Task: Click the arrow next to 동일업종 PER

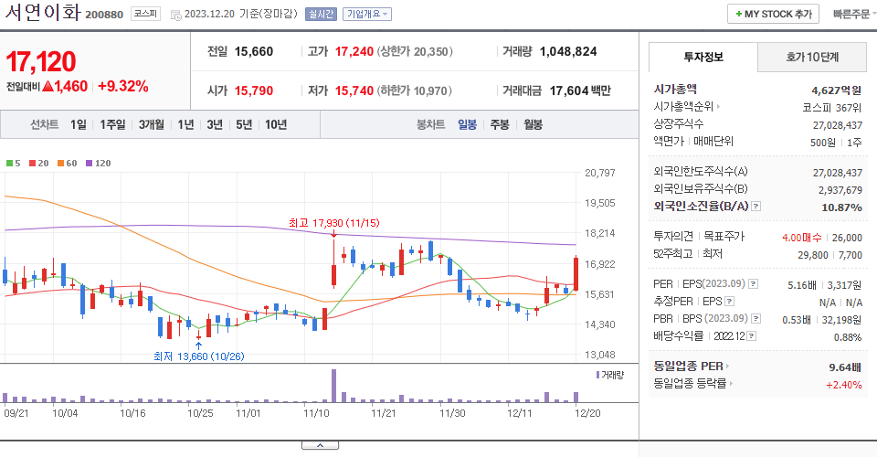Action: click(728, 367)
